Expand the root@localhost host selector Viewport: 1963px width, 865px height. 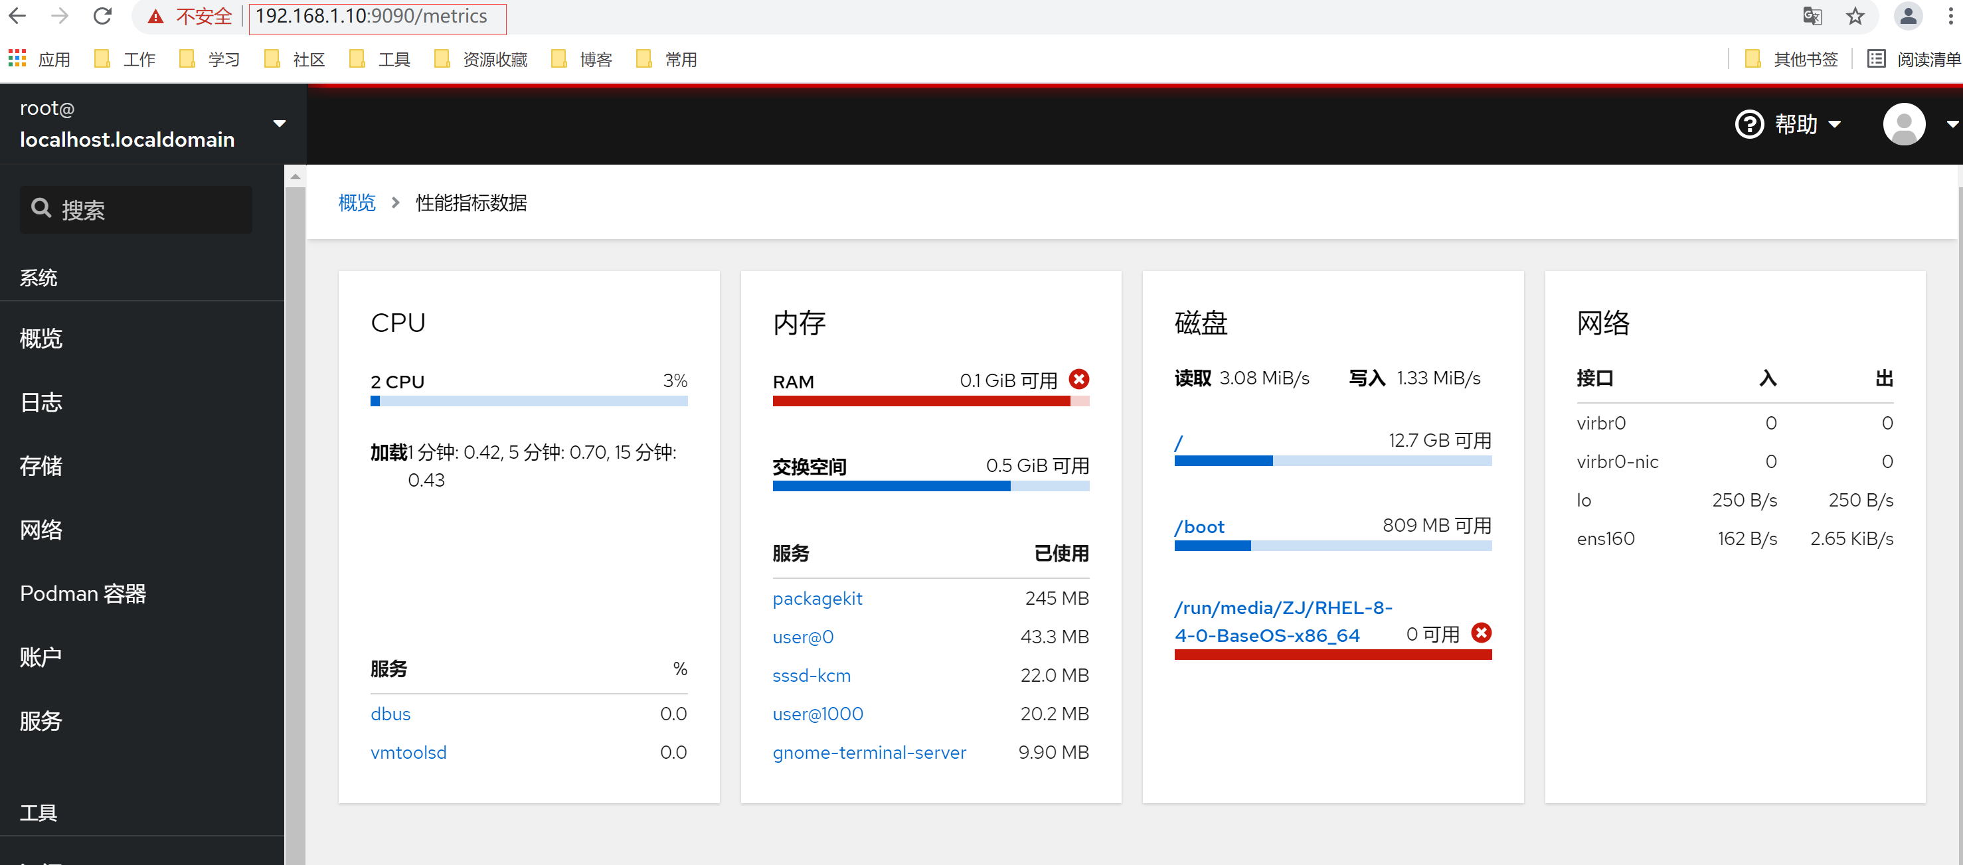tap(279, 123)
